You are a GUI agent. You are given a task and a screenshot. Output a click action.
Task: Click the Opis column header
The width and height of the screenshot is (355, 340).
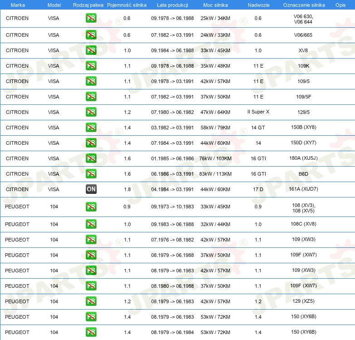(x=340, y=5)
